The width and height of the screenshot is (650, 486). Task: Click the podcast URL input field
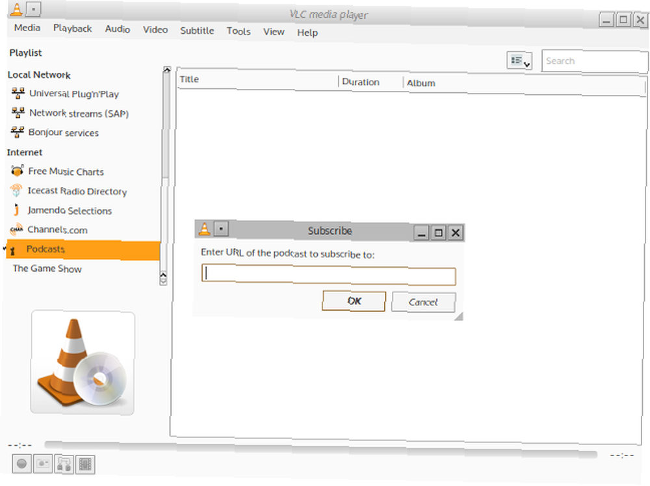(329, 275)
